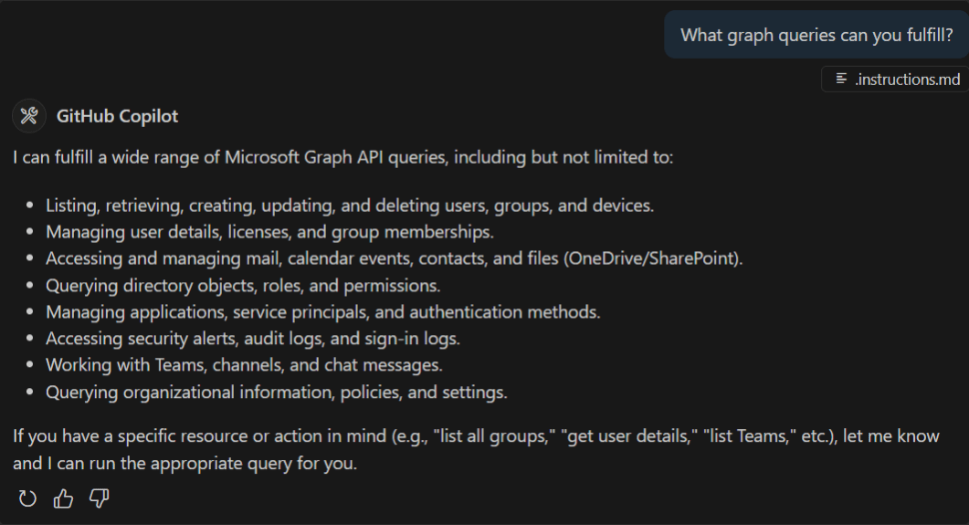Click the intro line about Microsoft Graph API queries
The width and height of the screenshot is (969, 525).
[x=344, y=158]
